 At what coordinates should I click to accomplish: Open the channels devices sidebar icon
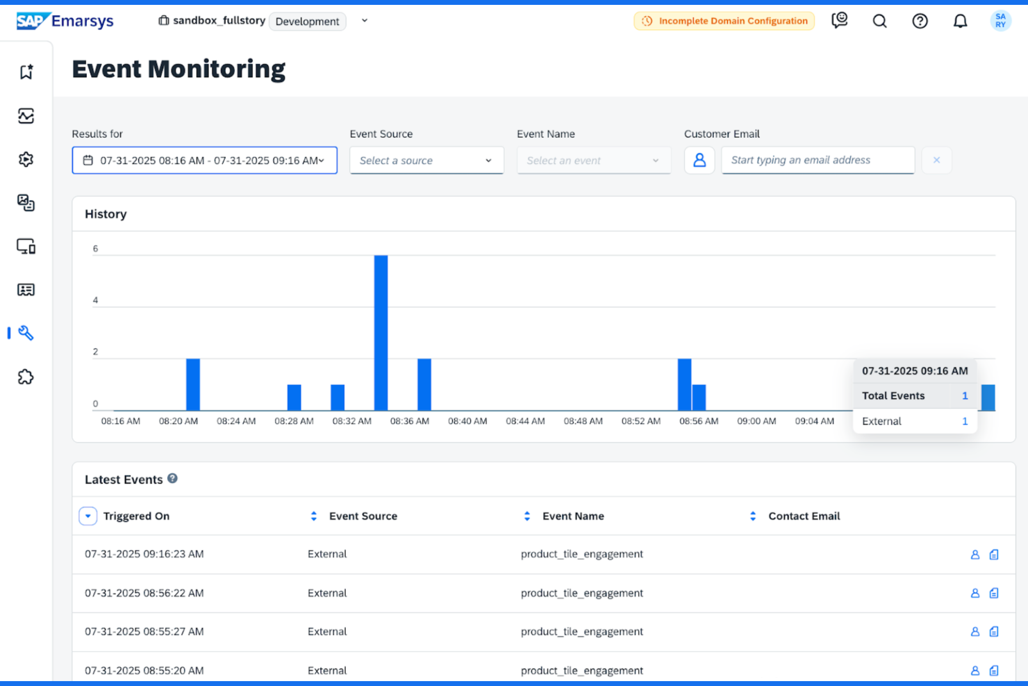(26, 246)
